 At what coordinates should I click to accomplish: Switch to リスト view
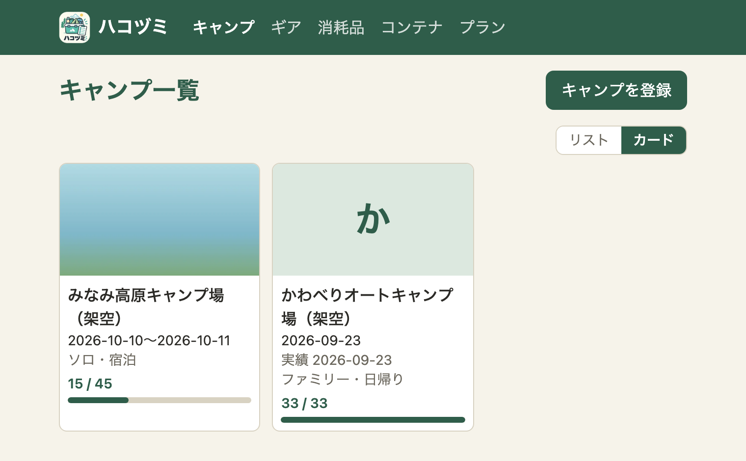[589, 140]
